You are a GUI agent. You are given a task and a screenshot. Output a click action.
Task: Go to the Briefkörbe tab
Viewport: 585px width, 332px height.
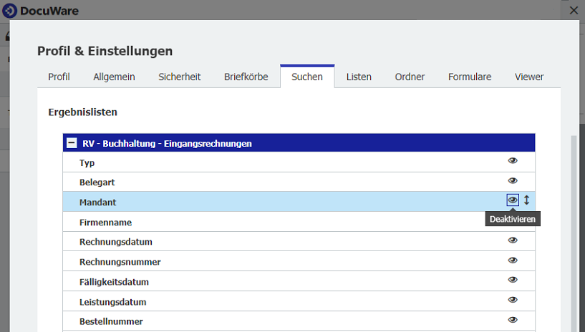click(x=246, y=77)
